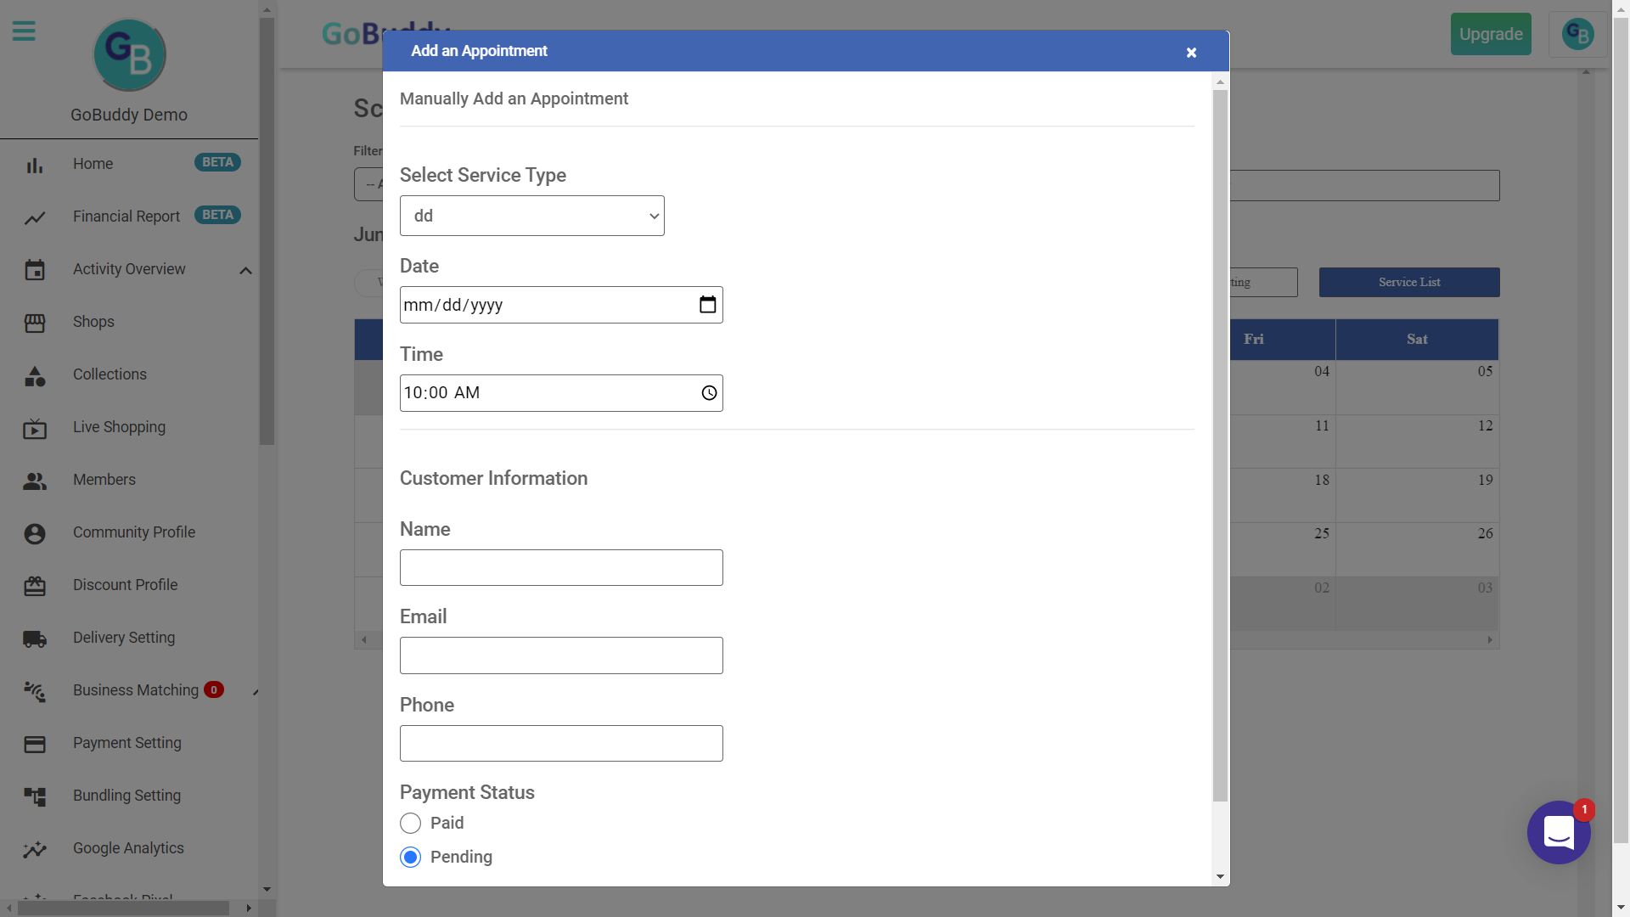Click the Live Shopping sidebar icon
Viewport: 1630px width, 917px height.
pos(35,428)
